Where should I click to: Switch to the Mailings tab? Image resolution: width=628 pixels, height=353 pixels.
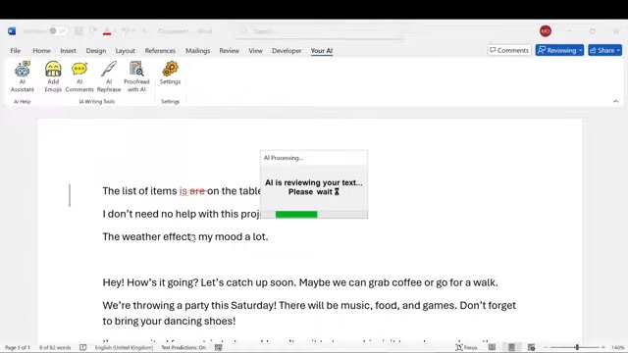(x=198, y=50)
